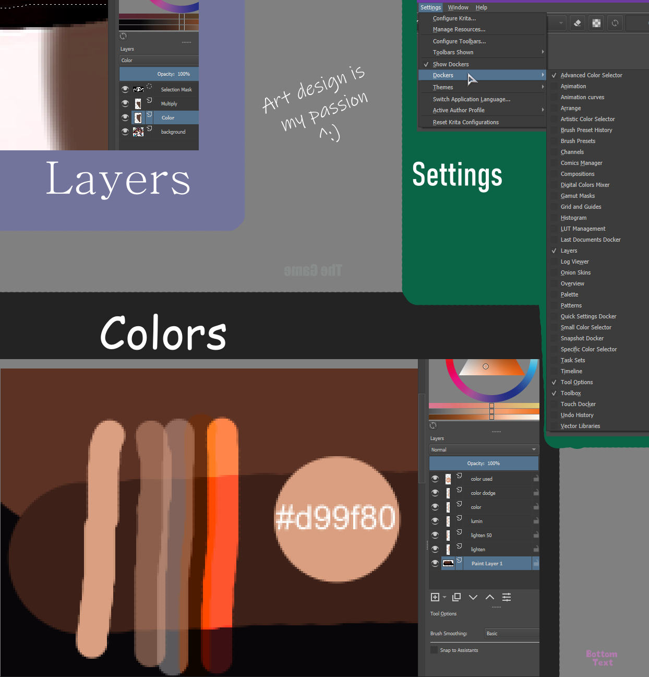The height and width of the screenshot is (677, 649).
Task: Toggle the Selection Mask visibility eye
Action: click(x=125, y=89)
